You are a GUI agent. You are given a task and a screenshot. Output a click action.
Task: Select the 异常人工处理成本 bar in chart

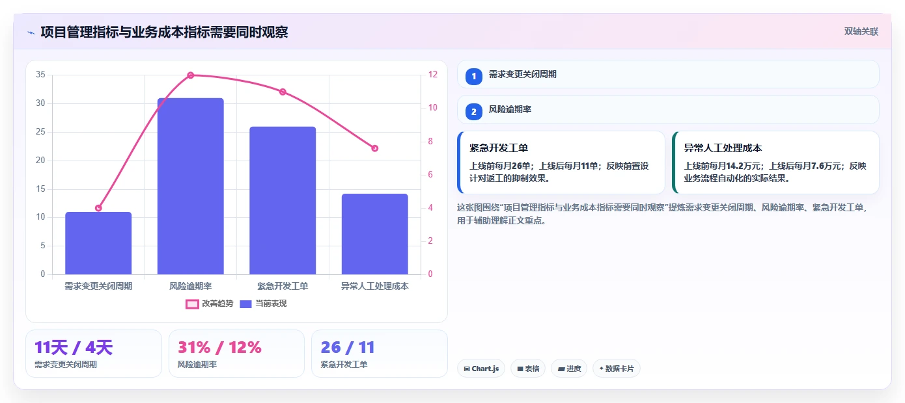[x=375, y=234]
